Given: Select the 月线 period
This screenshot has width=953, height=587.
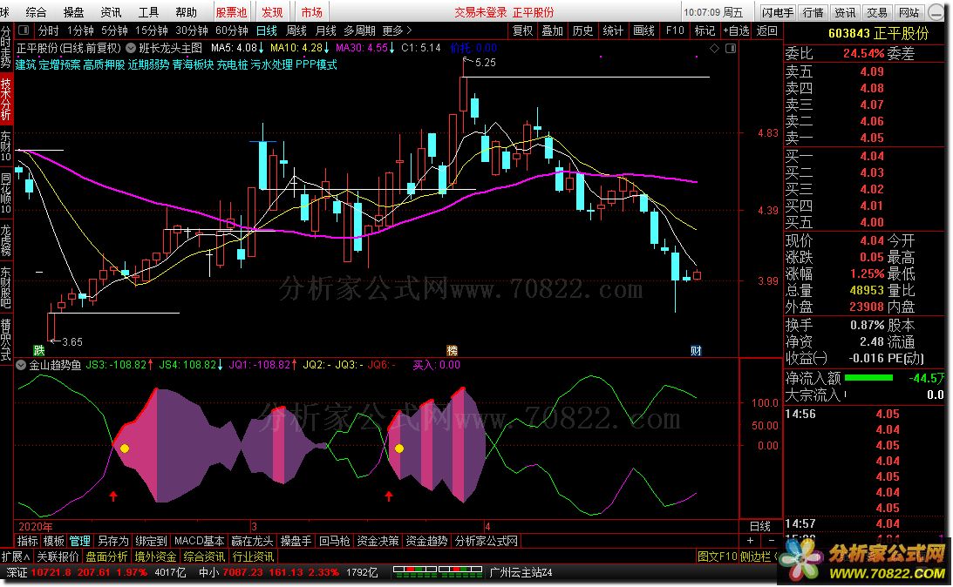Looking at the screenshot, I should [326, 30].
